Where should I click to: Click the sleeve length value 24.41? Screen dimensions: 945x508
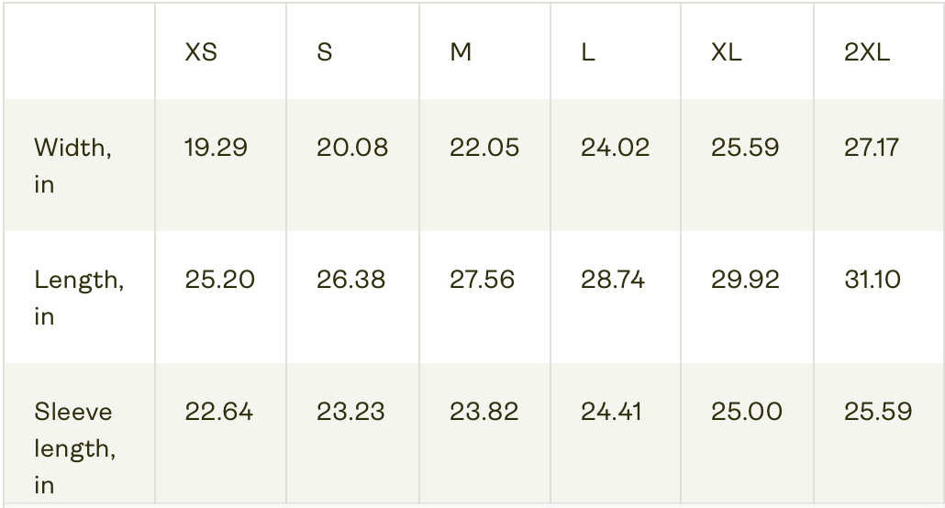(x=611, y=413)
